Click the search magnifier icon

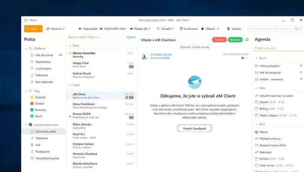click(297, 29)
